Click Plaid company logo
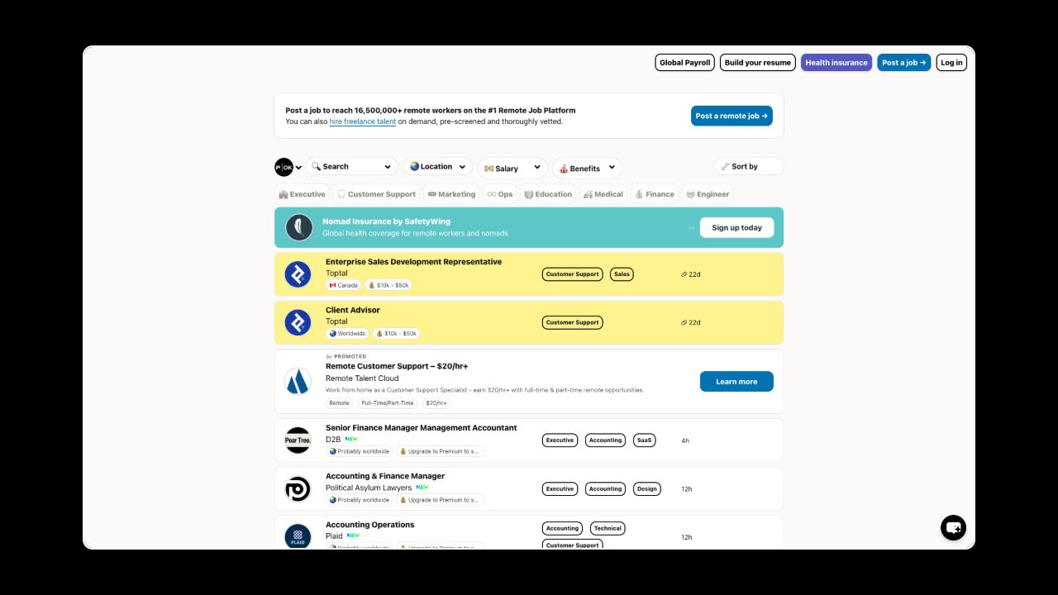The image size is (1058, 595). tap(298, 537)
